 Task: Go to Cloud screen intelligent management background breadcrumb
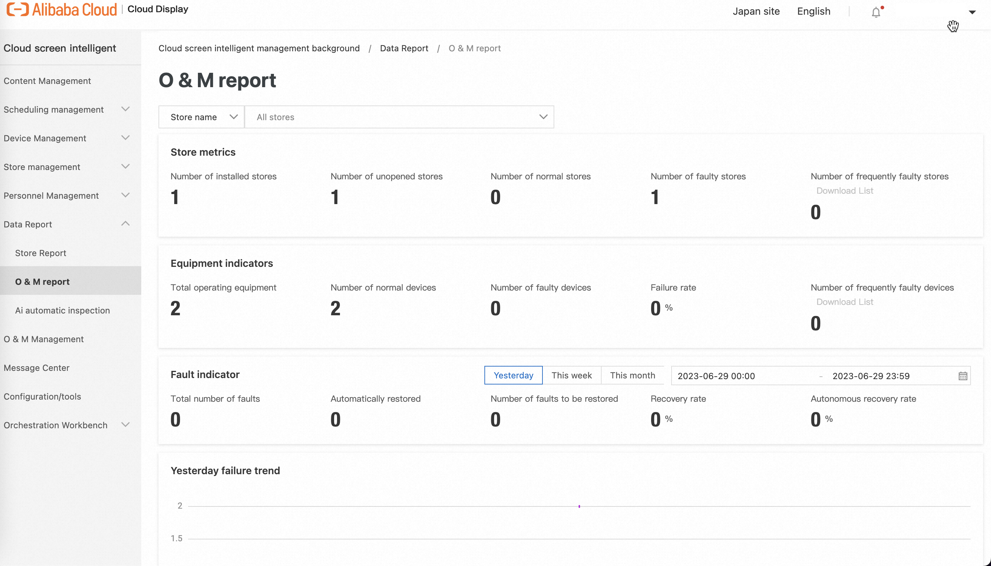click(x=259, y=48)
